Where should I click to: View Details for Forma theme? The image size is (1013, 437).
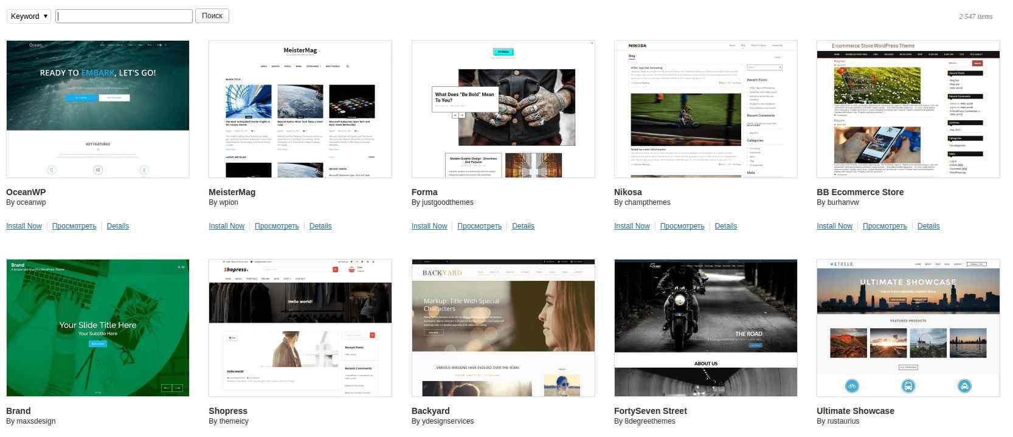tap(523, 226)
